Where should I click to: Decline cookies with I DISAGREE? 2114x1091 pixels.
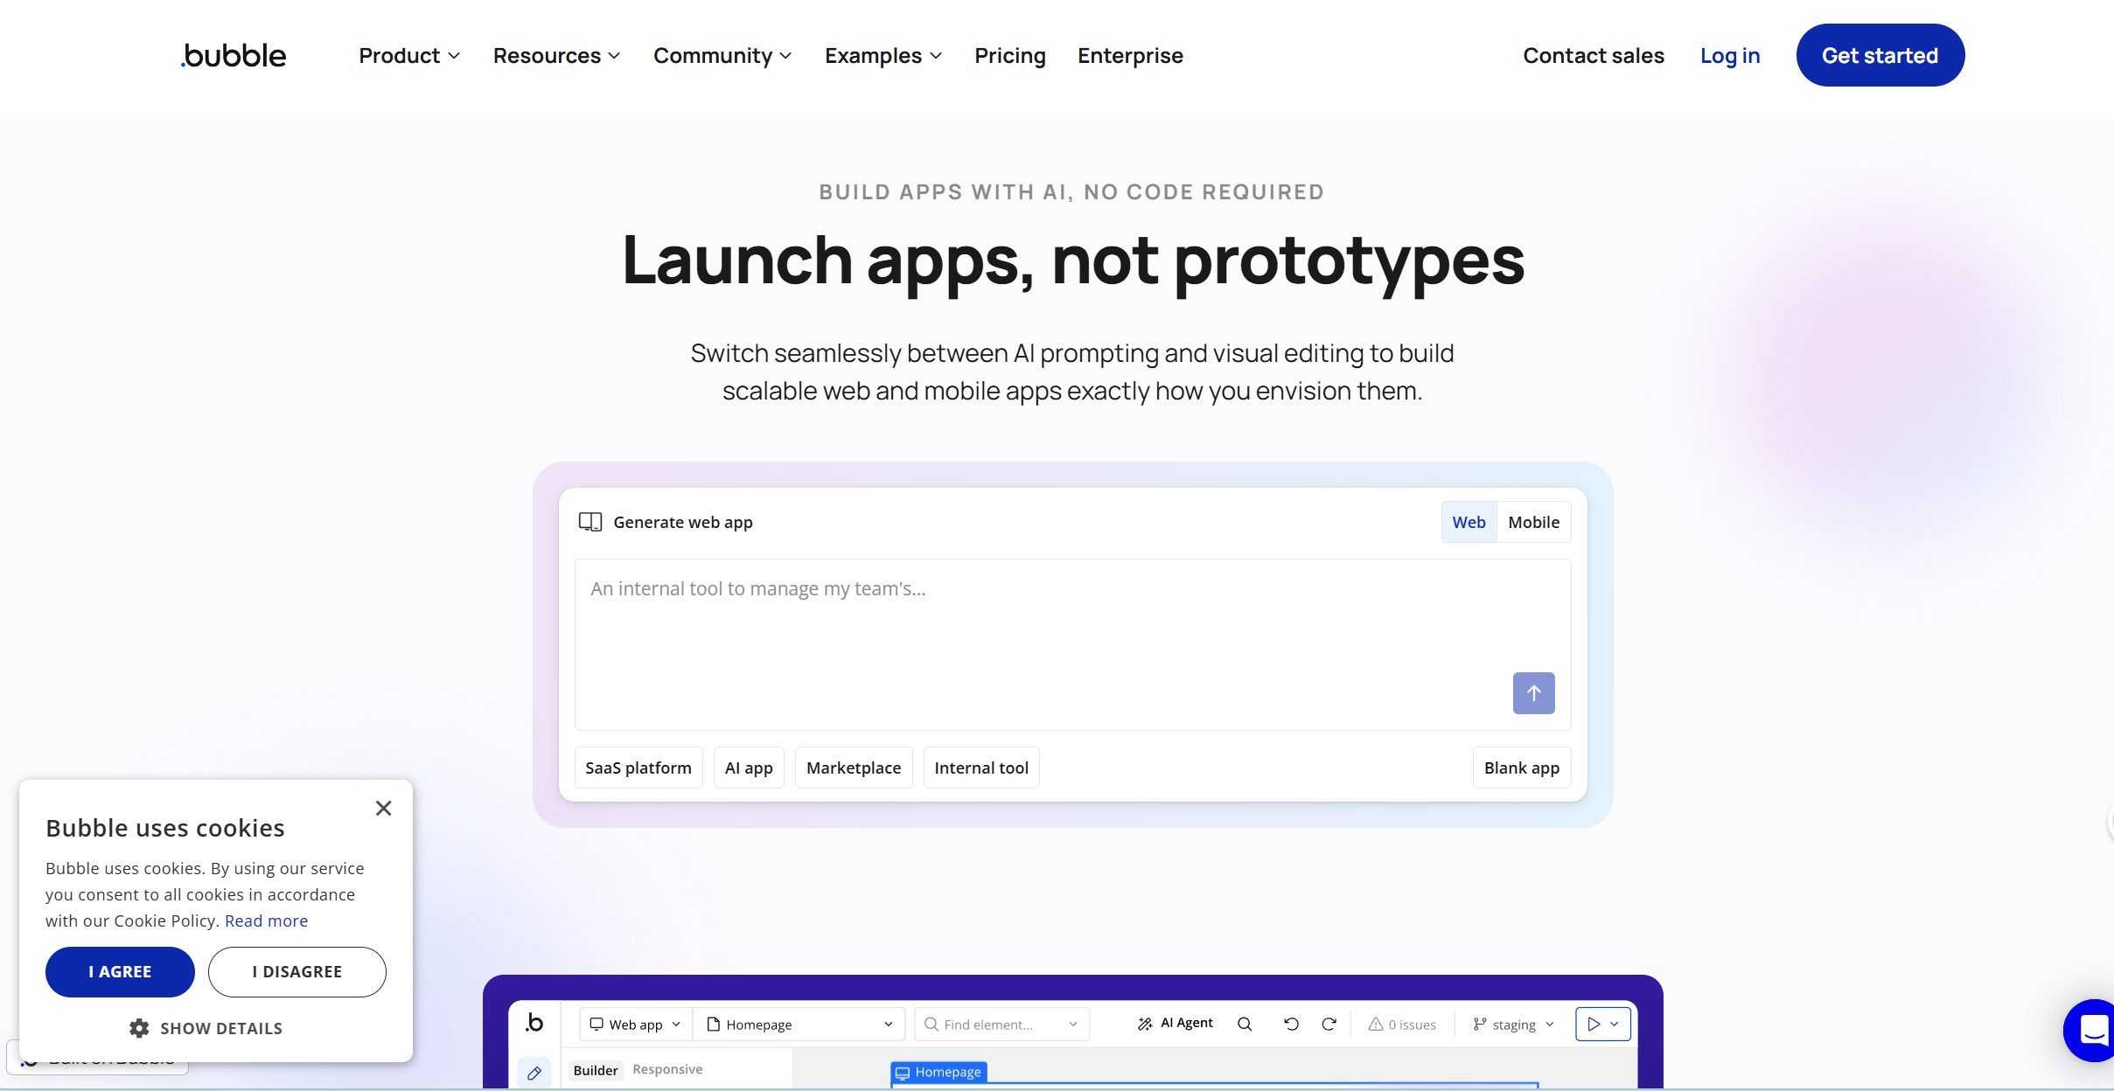click(x=297, y=972)
